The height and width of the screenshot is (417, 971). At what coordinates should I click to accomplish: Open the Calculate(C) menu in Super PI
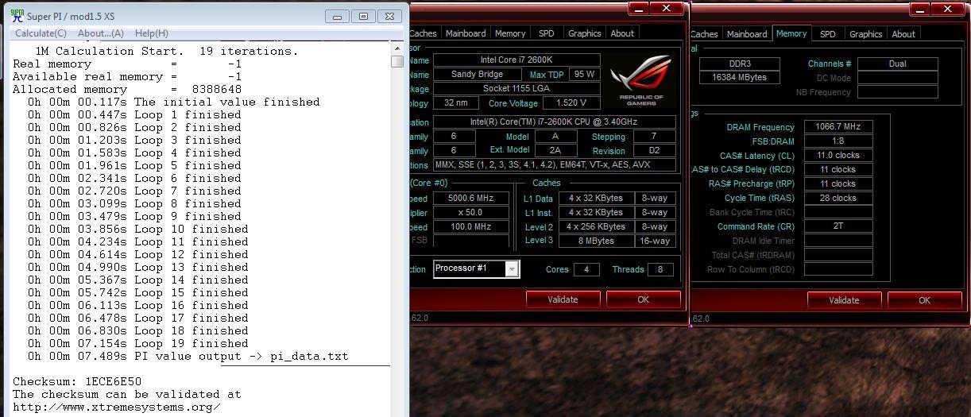41,33
